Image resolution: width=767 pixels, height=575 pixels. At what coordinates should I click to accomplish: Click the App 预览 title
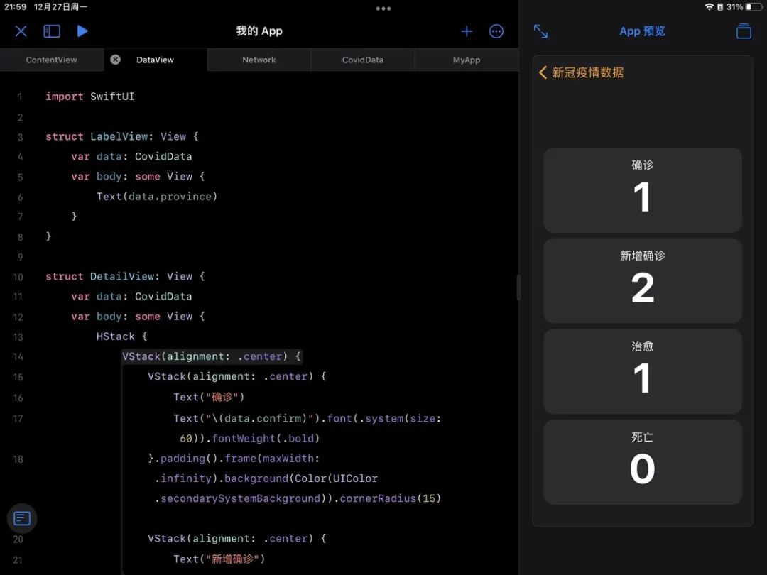(x=642, y=31)
